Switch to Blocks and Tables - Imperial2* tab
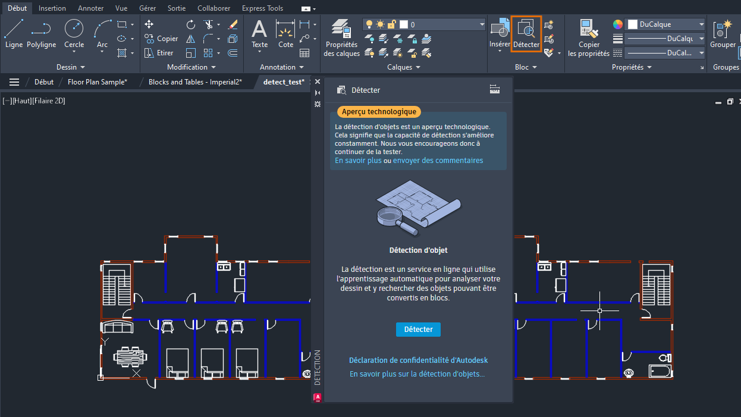The image size is (741, 417). (x=195, y=82)
